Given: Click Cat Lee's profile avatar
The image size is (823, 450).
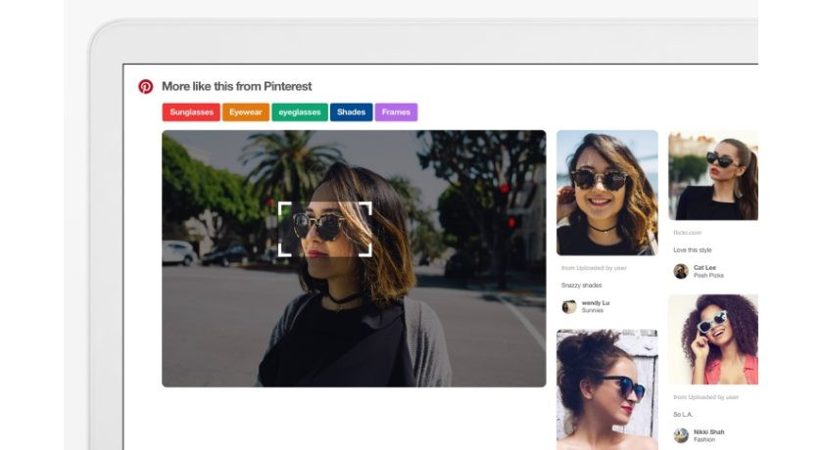Looking at the screenshot, I should pos(681,272).
